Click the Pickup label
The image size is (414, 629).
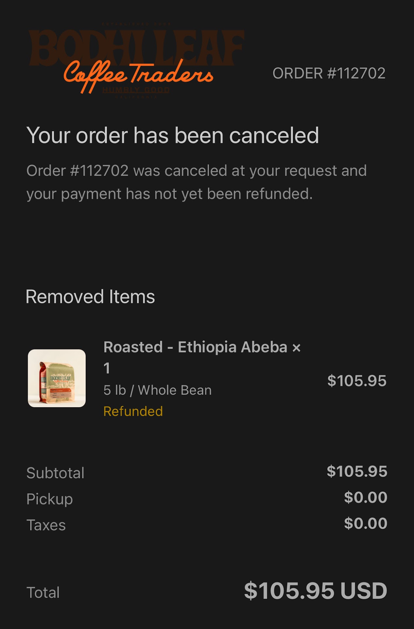point(49,499)
